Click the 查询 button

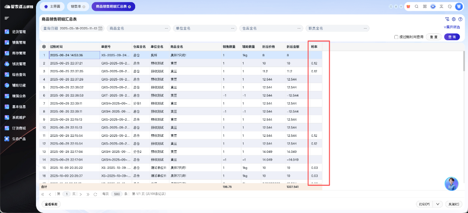click(x=452, y=37)
